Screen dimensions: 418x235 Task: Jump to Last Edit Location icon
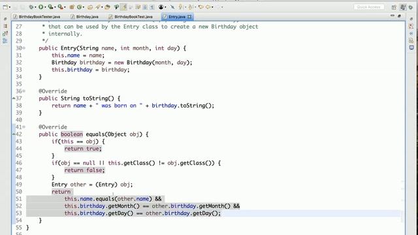201,7
